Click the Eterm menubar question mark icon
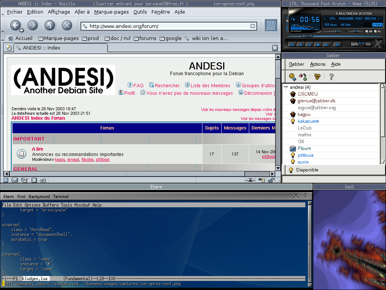386x290 pixels. click(305, 196)
